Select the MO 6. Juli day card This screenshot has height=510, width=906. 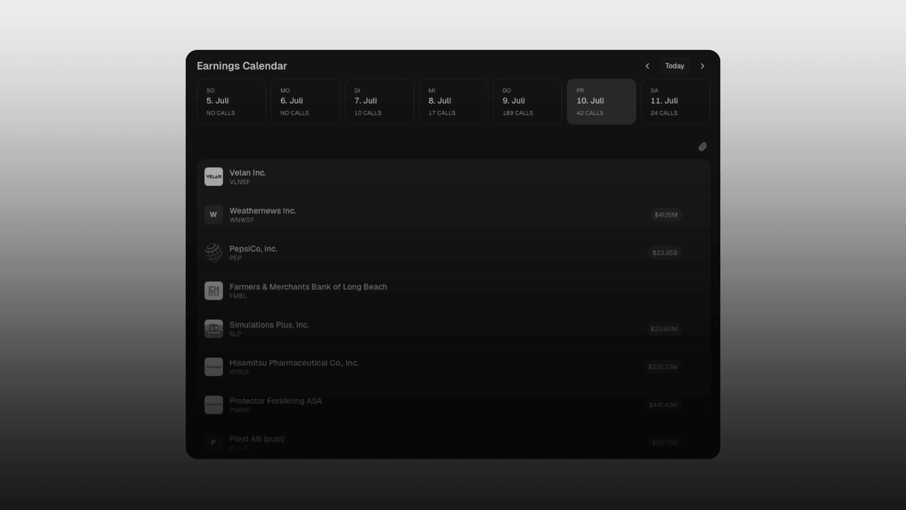[x=305, y=102]
